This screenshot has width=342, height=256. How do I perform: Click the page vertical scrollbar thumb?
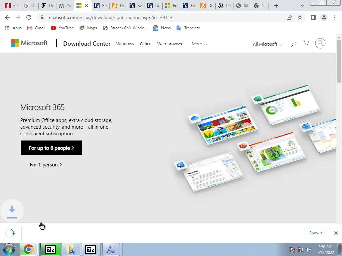[x=339, y=61]
